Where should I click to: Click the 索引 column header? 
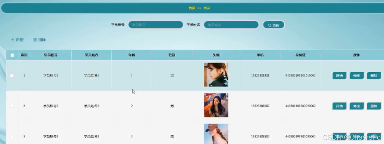(24, 55)
